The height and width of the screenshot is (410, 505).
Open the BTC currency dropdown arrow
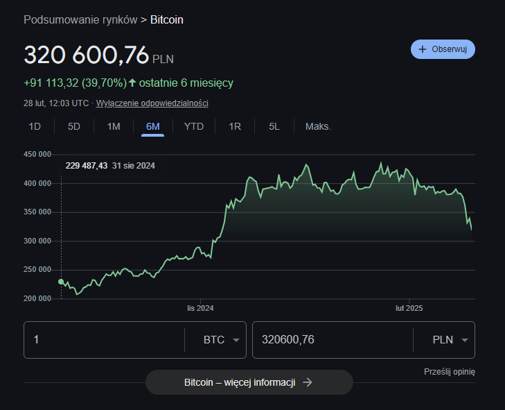point(236,340)
